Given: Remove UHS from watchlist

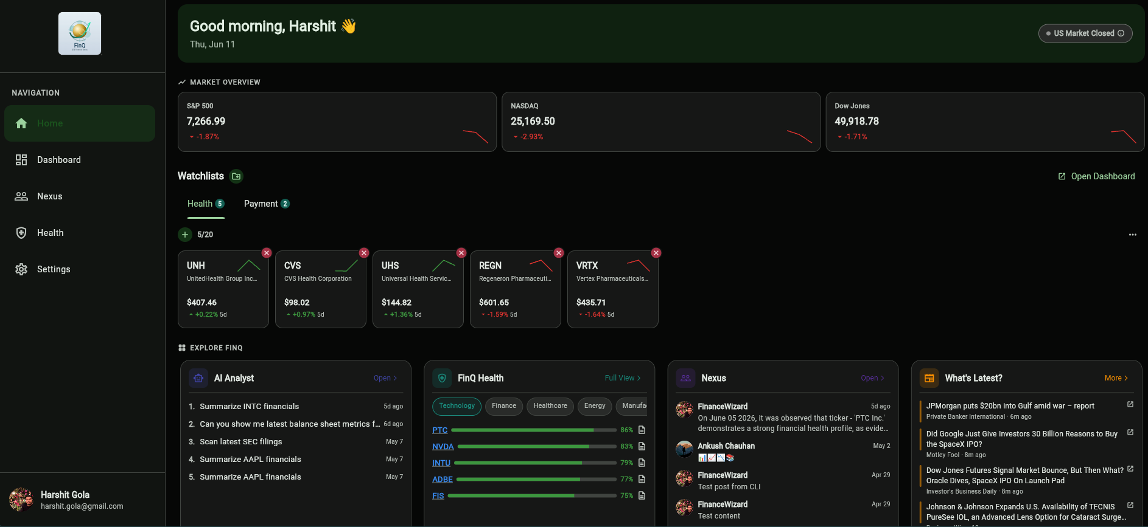Looking at the screenshot, I should click(x=461, y=253).
